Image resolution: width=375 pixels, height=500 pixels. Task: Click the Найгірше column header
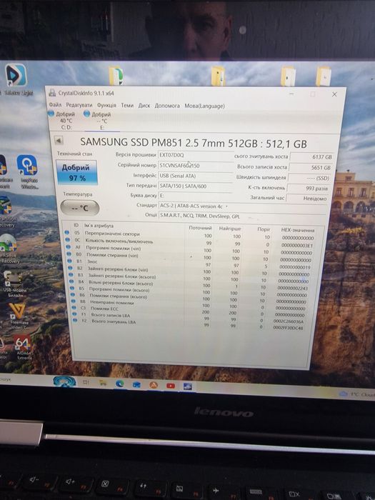point(230,229)
